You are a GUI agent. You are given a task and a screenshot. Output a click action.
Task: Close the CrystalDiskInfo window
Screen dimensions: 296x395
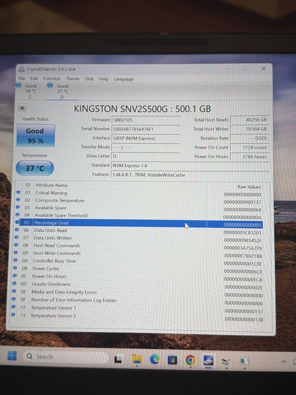tap(263, 68)
